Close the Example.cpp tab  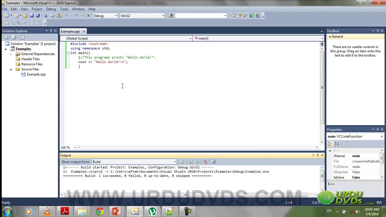click(84, 31)
